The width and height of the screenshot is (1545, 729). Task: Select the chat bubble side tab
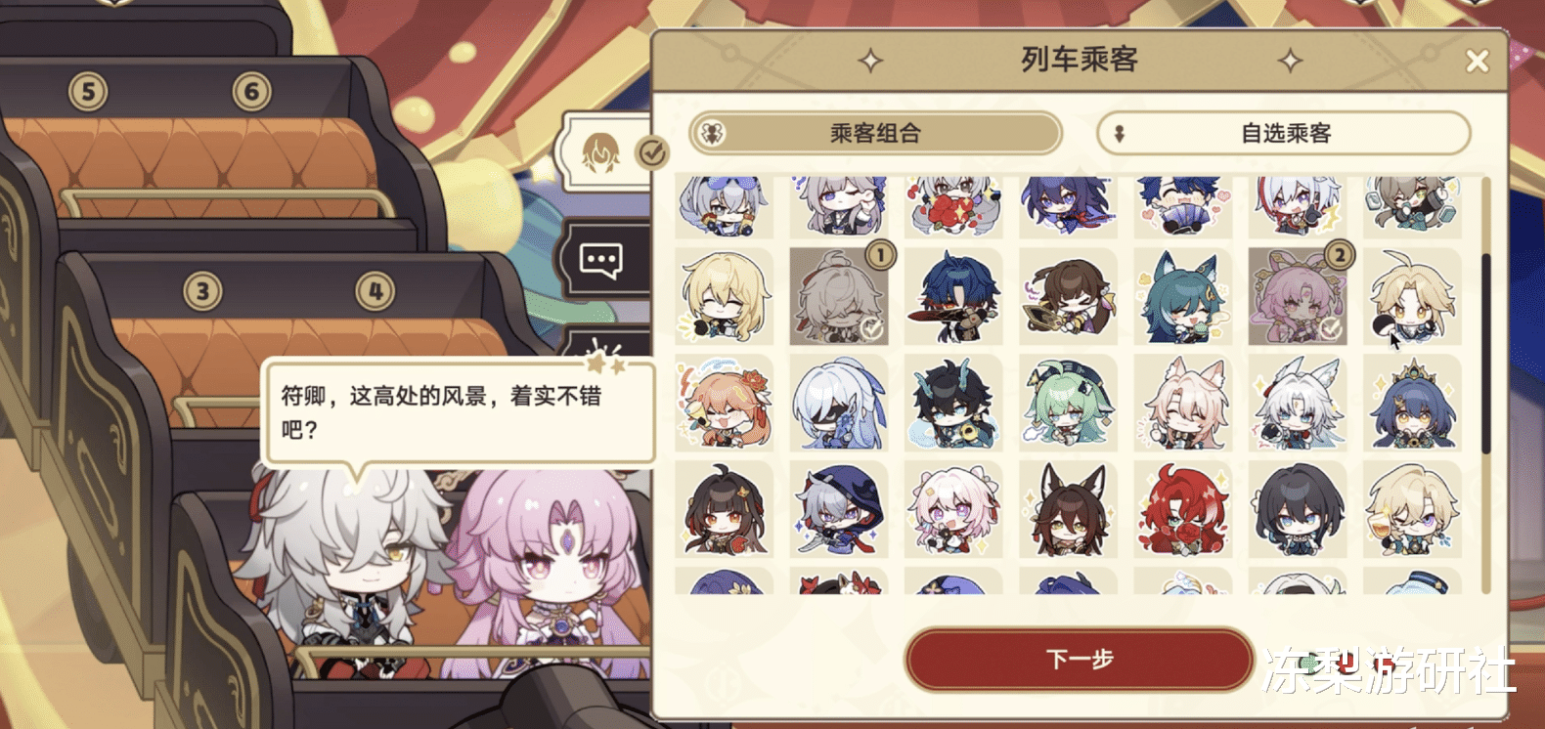(x=602, y=261)
